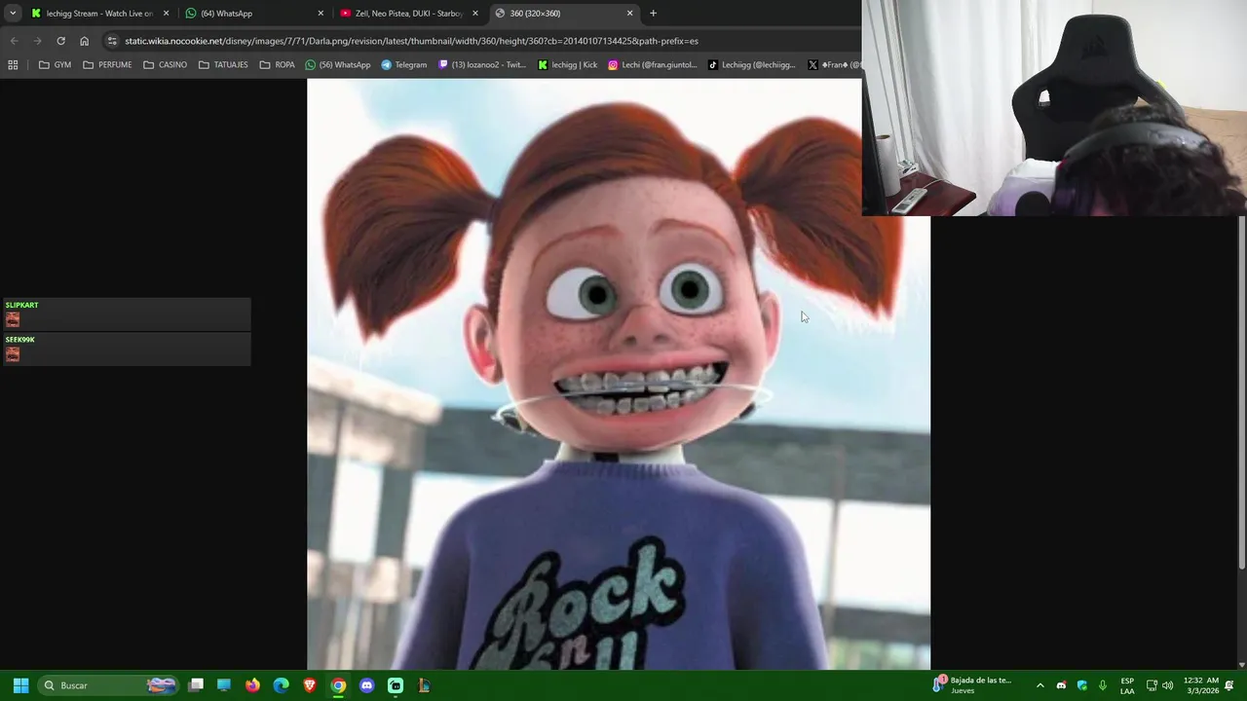Open the Fran X bookmark
This screenshot has width=1247, height=701.
point(835,65)
